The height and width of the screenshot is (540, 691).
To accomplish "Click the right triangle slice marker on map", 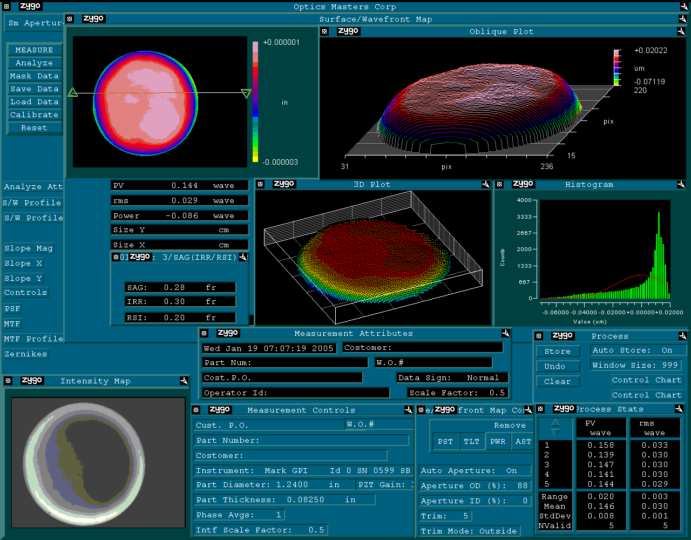I will click(246, 93).
